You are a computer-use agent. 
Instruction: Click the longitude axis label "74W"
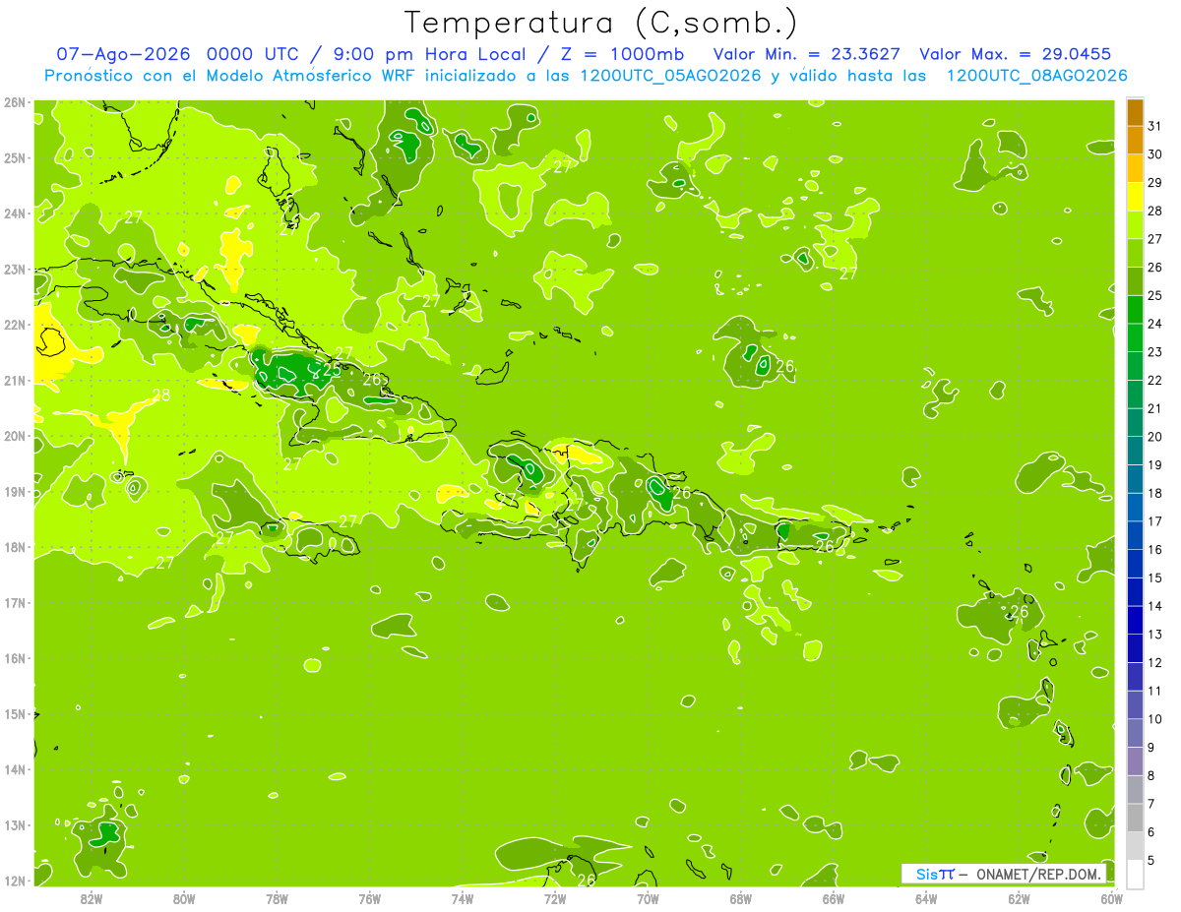[463, 898]
